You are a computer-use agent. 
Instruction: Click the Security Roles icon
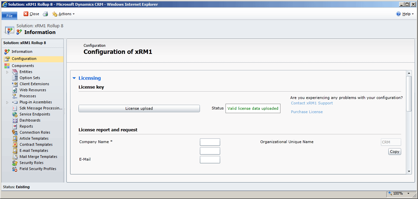15,163
